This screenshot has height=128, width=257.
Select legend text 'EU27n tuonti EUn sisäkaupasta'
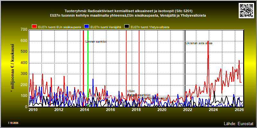[59, 27]
